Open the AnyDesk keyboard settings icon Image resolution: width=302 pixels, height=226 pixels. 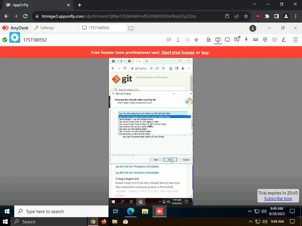click(x=256, y=40)
